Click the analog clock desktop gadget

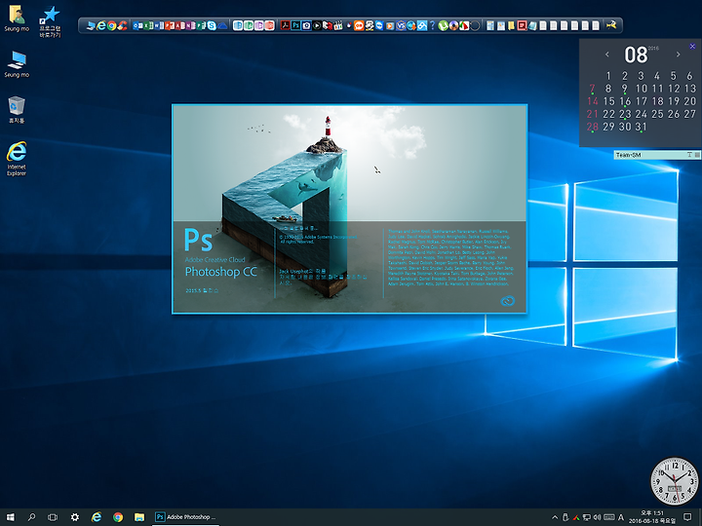point(675,481)
